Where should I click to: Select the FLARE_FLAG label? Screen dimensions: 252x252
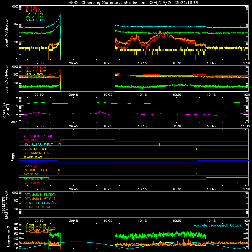(33, 157)
